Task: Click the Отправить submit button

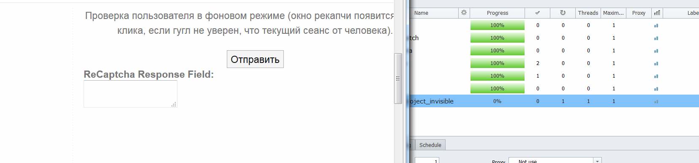Action: click(255, 59)
